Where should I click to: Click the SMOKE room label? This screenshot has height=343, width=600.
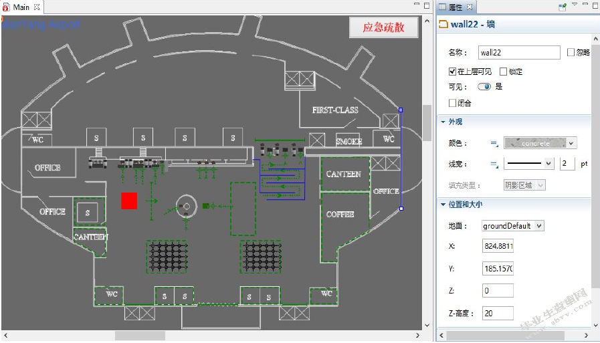click(x=348, y=142)
